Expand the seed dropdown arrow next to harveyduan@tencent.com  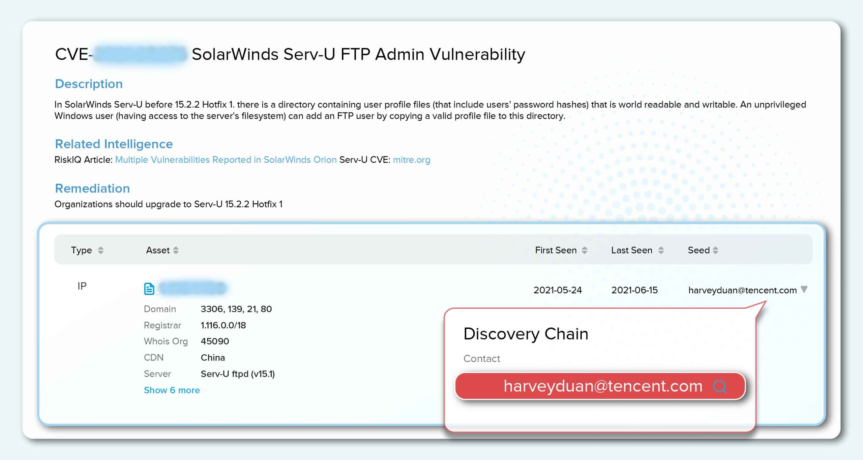click(x=804, y=289)
